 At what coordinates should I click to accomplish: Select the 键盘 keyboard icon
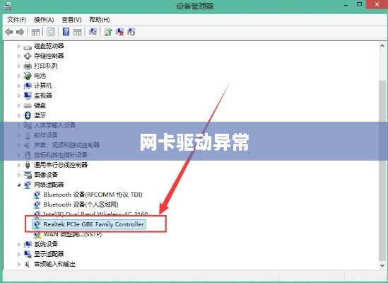click(28, 106)
